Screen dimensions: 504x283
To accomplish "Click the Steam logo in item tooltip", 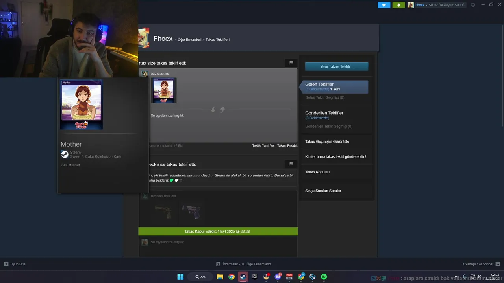I will [65, 154].
